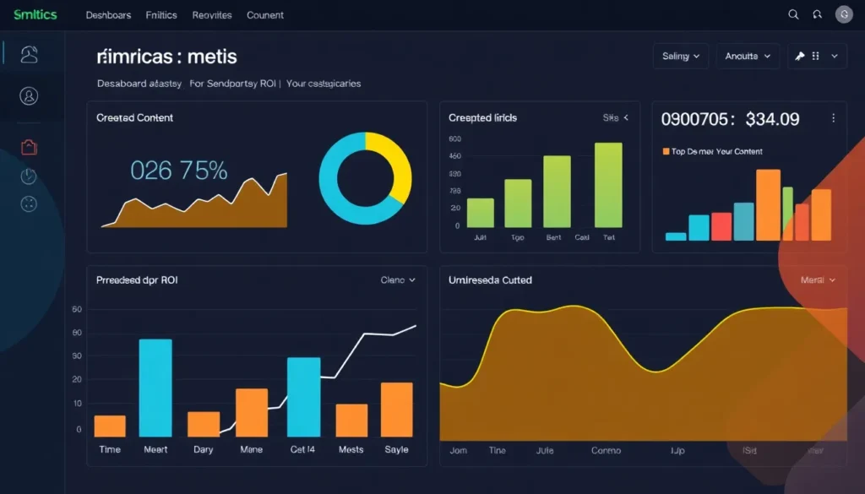
Task: Open the grid view icon next to the pin
Action: pos(815,56)
